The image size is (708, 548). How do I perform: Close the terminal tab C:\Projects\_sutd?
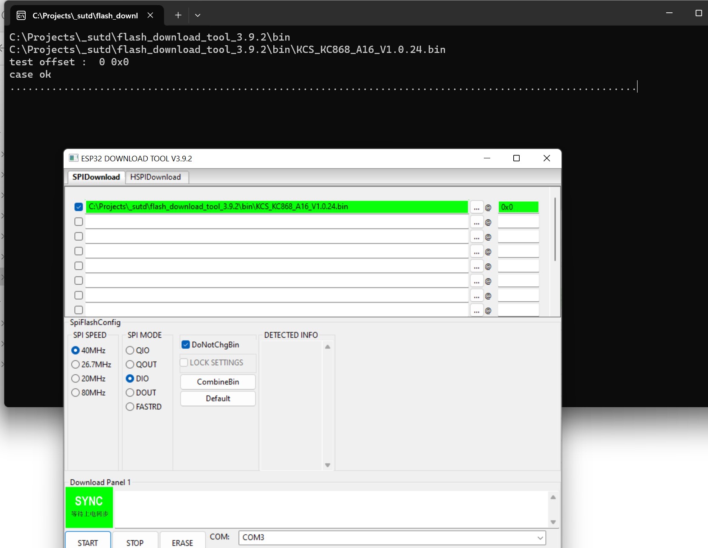pos(150,15)
